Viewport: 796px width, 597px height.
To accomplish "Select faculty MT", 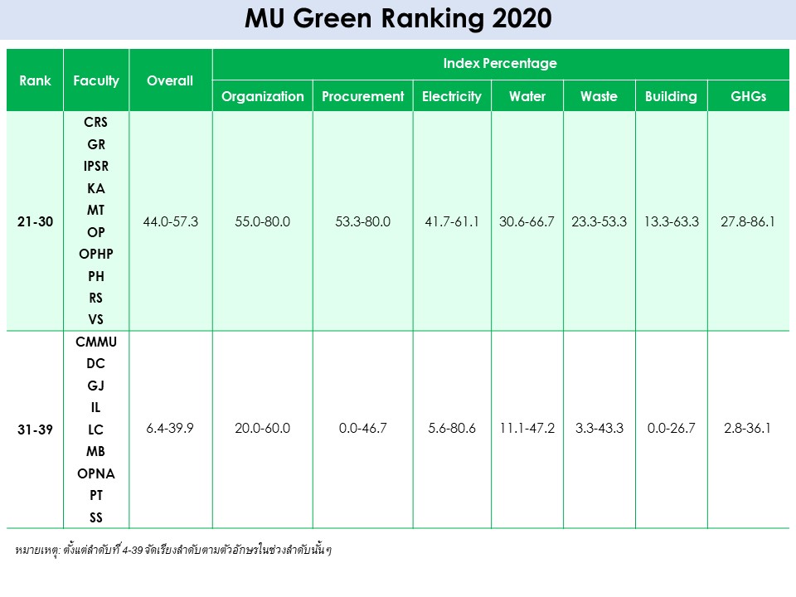I will click(96, 210).
